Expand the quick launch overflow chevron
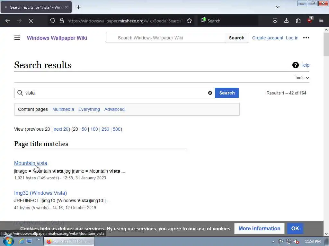This screenshot has width=329, height=246. (39, 240)
